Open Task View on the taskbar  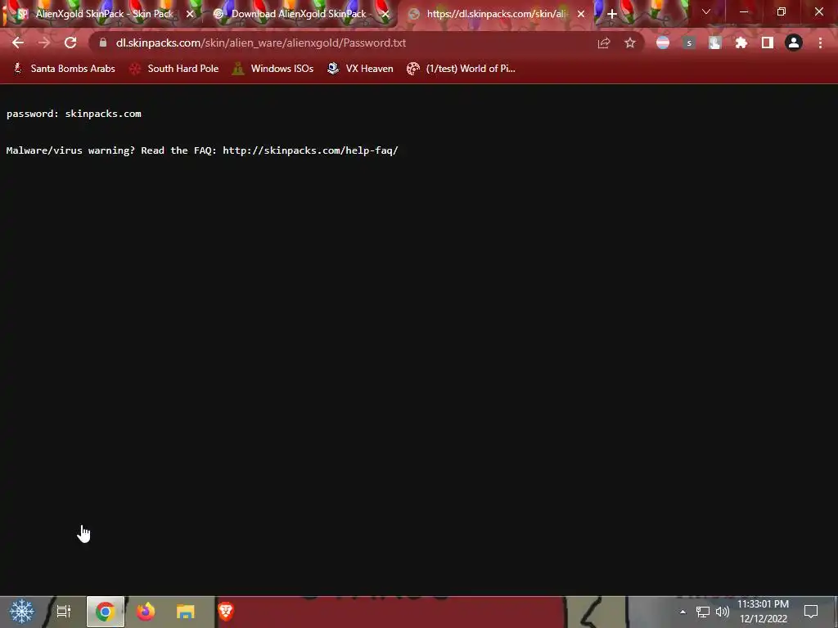point(64,612)
